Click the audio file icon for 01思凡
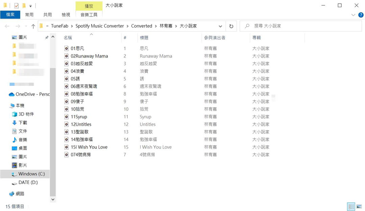 click(67, 49)
